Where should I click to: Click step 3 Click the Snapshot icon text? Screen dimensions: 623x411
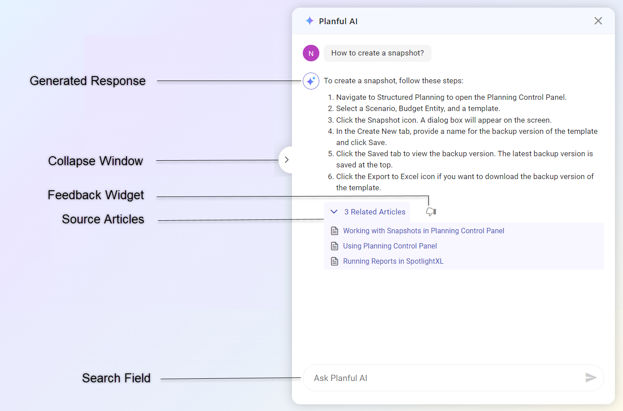click(444, 120)
